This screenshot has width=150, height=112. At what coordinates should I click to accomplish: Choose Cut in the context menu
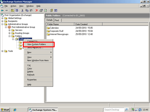click(x=38, y=65)
